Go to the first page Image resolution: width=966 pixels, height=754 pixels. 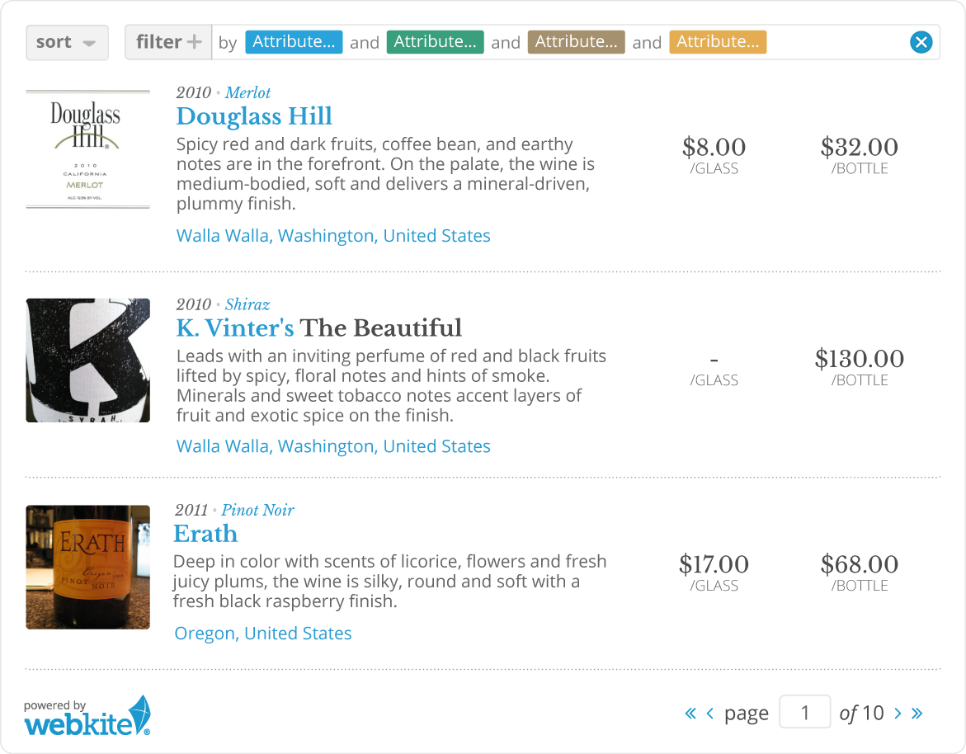(x=690, y=714)
